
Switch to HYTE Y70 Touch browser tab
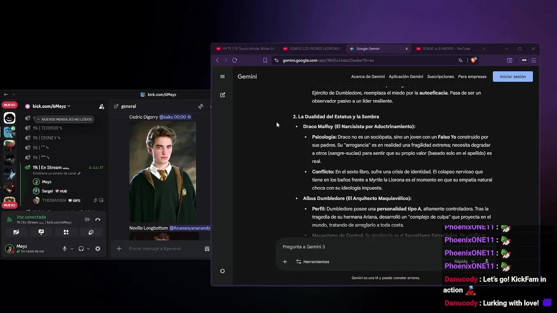(245, 49)
